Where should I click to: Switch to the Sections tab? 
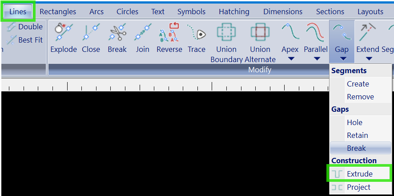330,12
